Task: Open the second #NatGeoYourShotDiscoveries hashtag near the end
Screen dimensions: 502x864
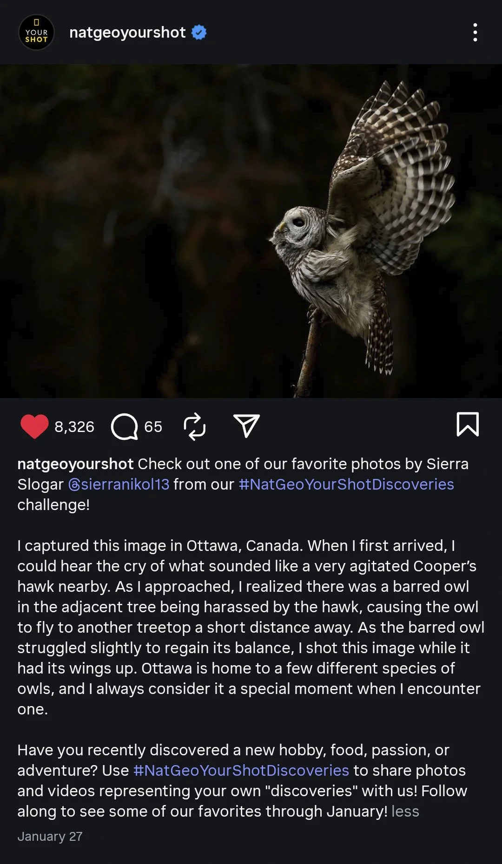Action: pos(241,770)
